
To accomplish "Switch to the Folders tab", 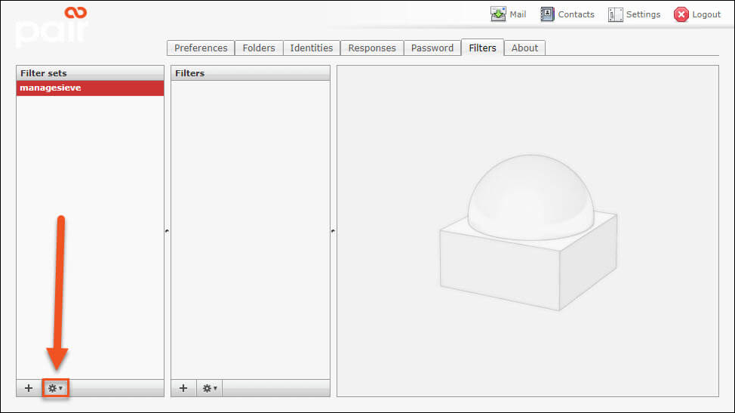I will [x=259, y=48].
